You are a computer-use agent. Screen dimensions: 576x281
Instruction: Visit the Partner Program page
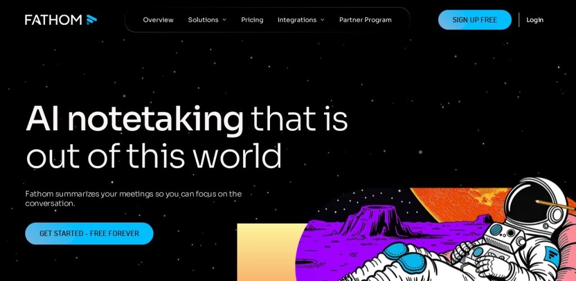pos(366,20)
